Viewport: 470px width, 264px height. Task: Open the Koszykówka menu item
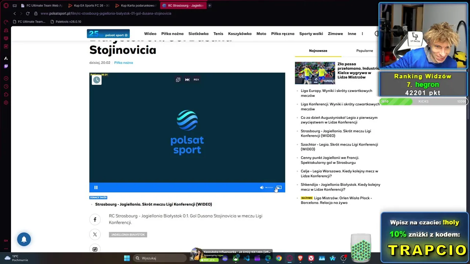[x=240, y=34]
